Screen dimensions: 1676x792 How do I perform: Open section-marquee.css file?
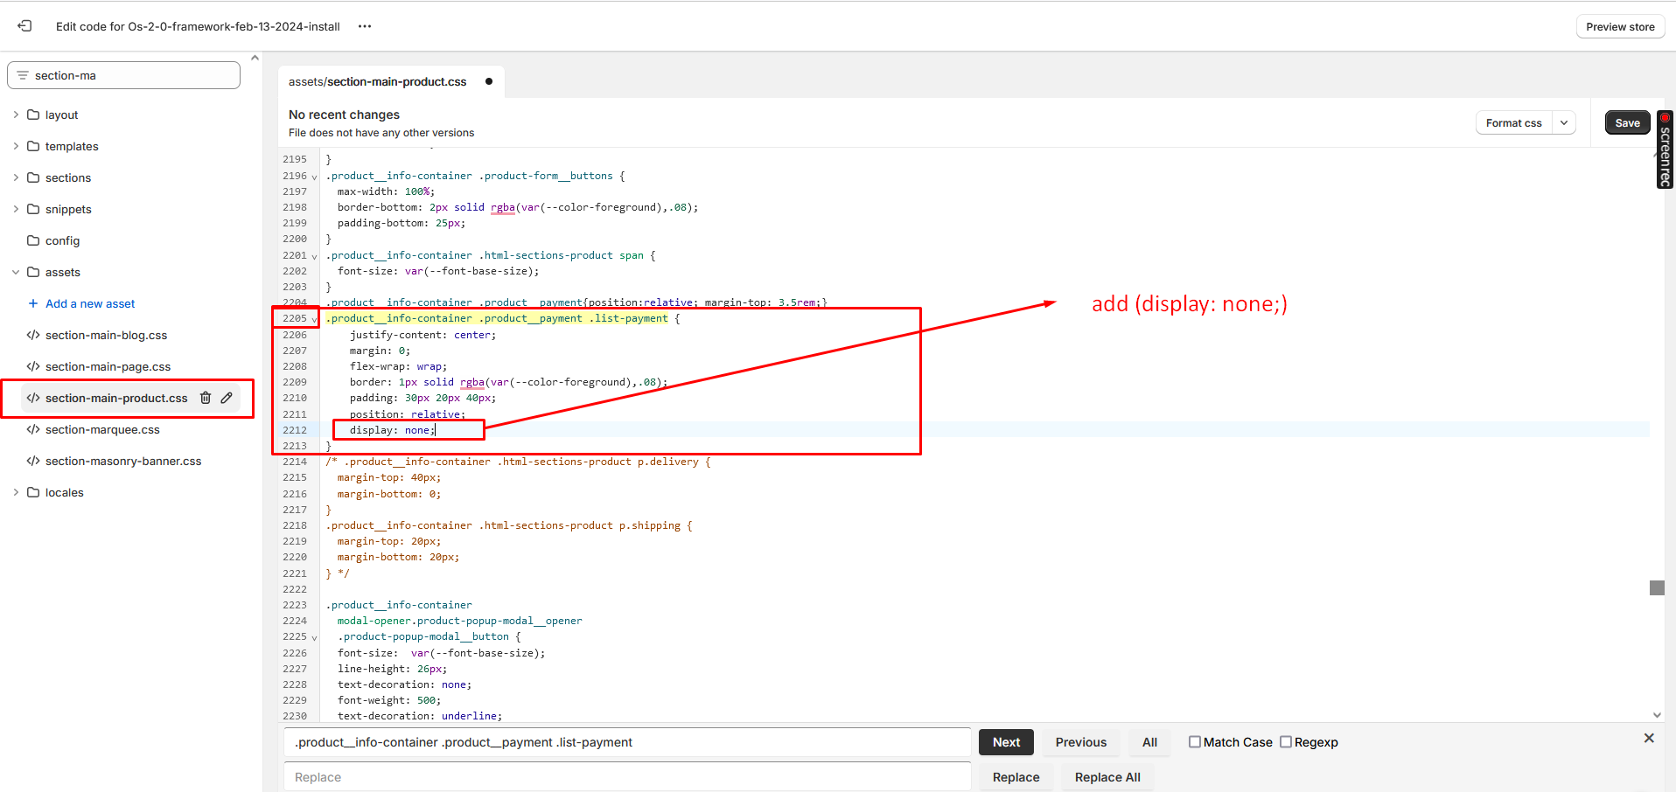pos(102,429)
